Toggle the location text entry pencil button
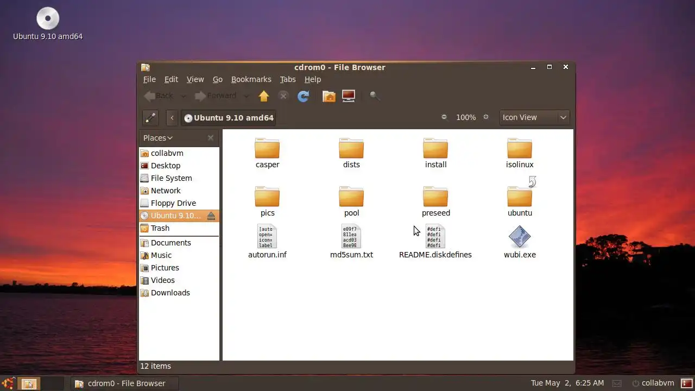Image resolution: width=695 pixels, height=391 pixels. [x=150, y=117]
